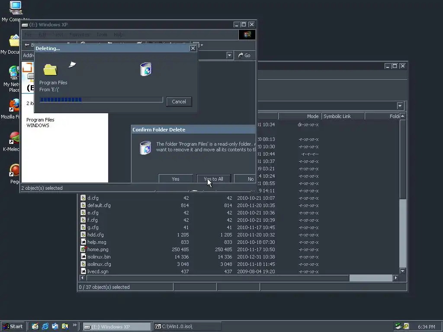The image size is (443, 332).
Task: Launch Internet Explorer from quick launch
Action: [x=45, y=326]
